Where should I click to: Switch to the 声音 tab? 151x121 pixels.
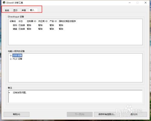(24, 10)
